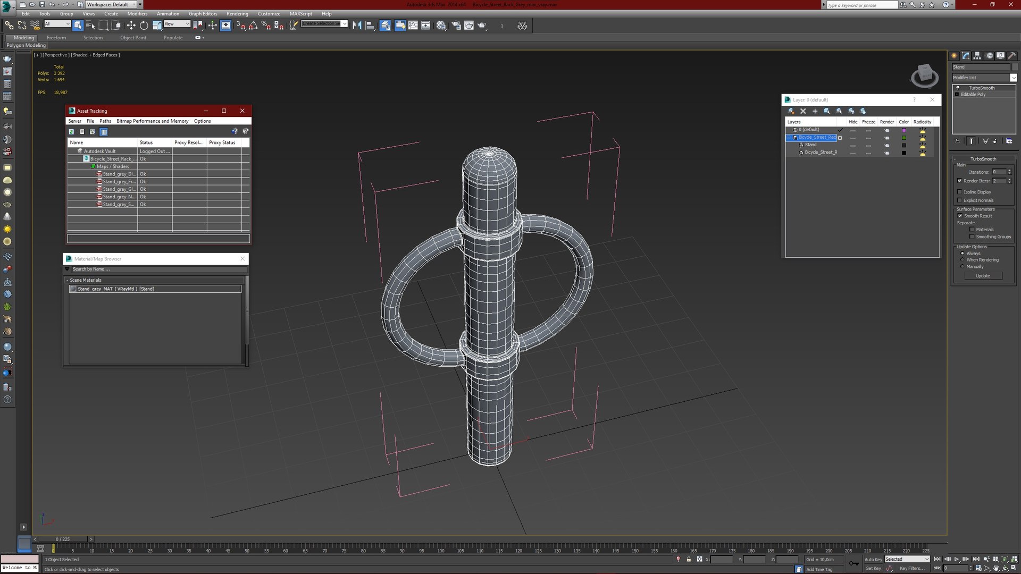Click the Auto Key button
Image resolution: width=1021 pixels, height=574 pixels.
point(873,560)
